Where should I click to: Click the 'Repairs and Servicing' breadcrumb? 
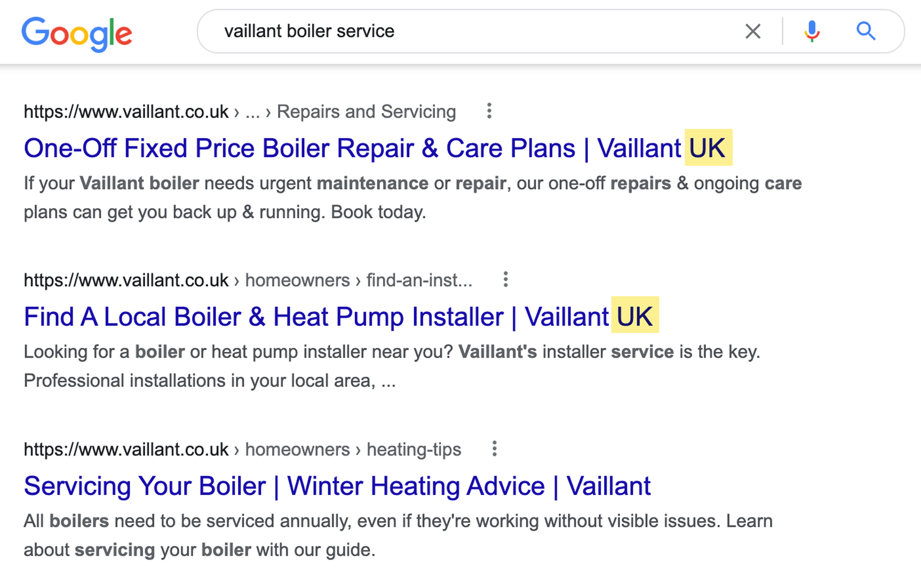[366, 111]
